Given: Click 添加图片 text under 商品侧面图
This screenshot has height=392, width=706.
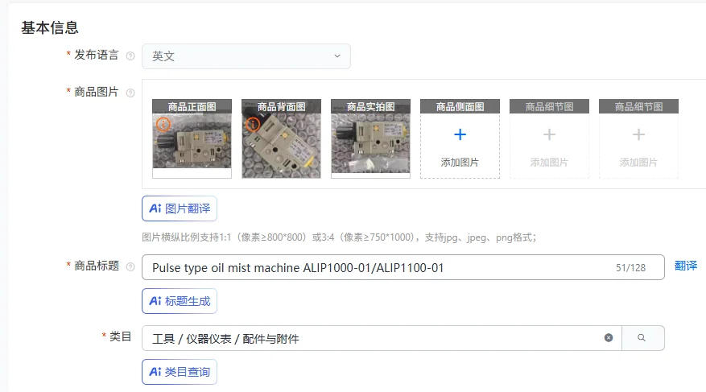Looking at the screenshot, I should 460,163.
